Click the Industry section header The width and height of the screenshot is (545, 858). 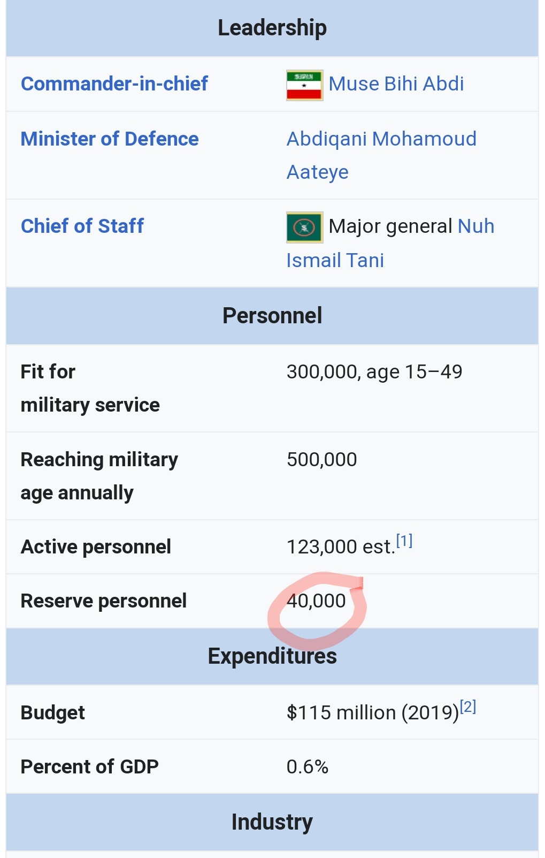click(x=272, y=822)
